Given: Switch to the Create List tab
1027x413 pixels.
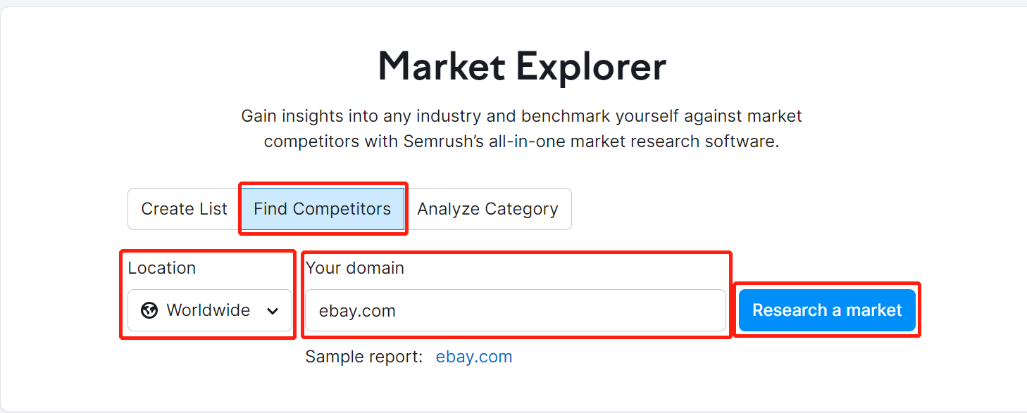Looking at the screenshot, I should pos(184,209).
